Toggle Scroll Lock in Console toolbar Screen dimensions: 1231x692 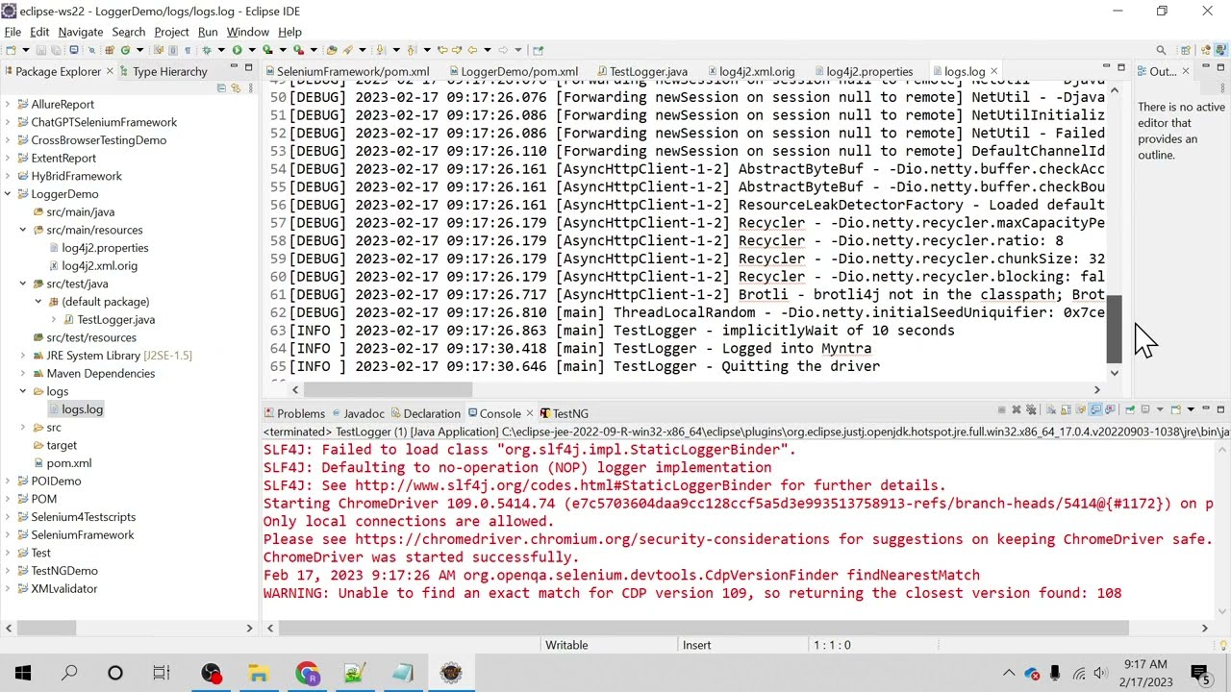tap(1066, 411)
